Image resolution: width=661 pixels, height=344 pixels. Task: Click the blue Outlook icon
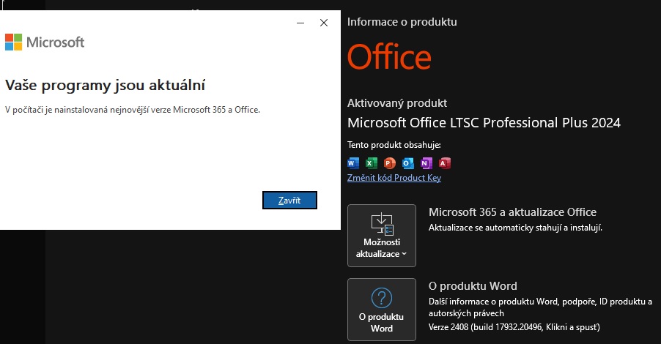407,163
